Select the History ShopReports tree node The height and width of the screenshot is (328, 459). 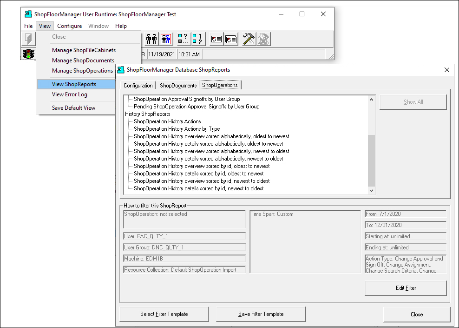[148, 114]
